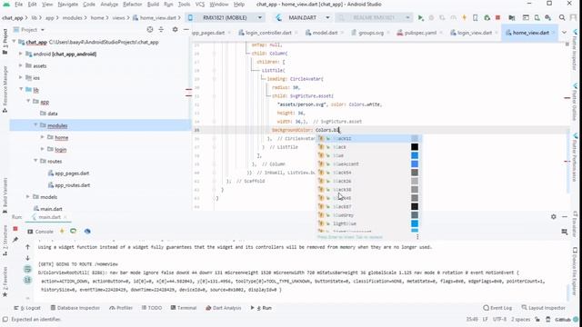
Task: Choose the black suggestion with the black swatch
Action: click(x=368, y=147)
